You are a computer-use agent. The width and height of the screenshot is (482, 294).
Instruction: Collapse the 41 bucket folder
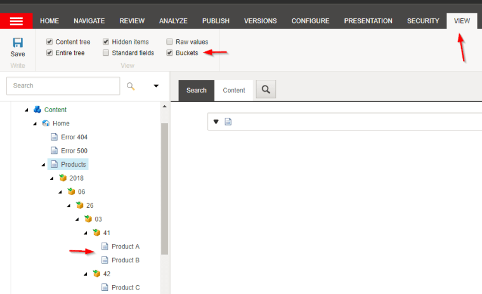[86, 233]
